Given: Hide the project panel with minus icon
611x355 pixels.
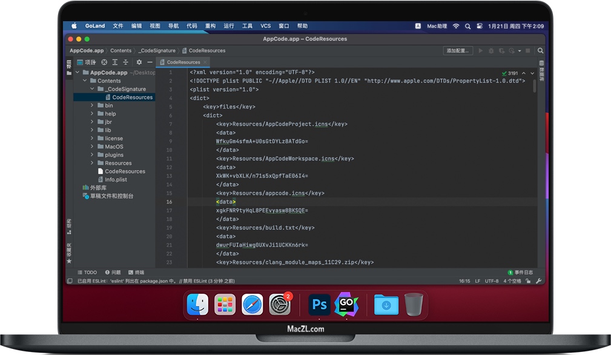Looking at the screenshot, I should click(x=150, y=62).
